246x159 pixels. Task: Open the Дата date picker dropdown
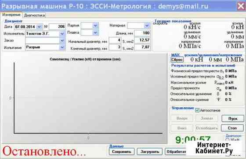point(39,27)
